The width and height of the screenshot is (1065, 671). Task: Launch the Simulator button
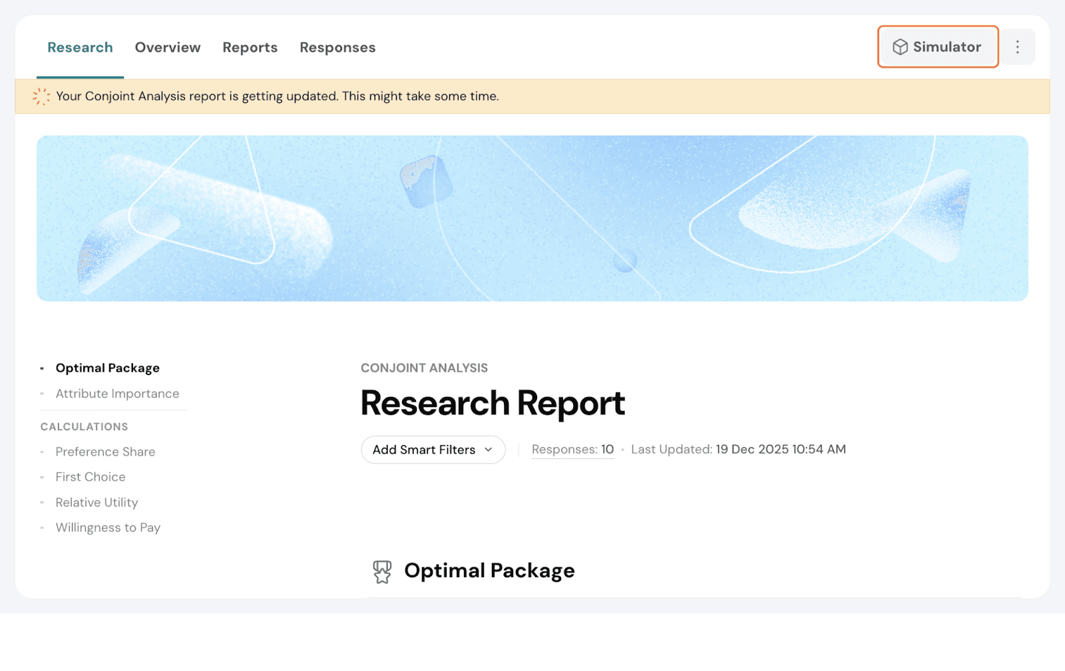[938, 47]
